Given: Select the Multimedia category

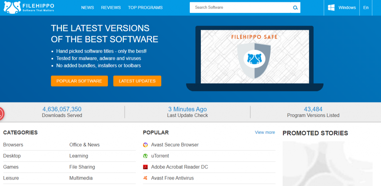Looking at the screenshot, I should click(x=81, y=178).
